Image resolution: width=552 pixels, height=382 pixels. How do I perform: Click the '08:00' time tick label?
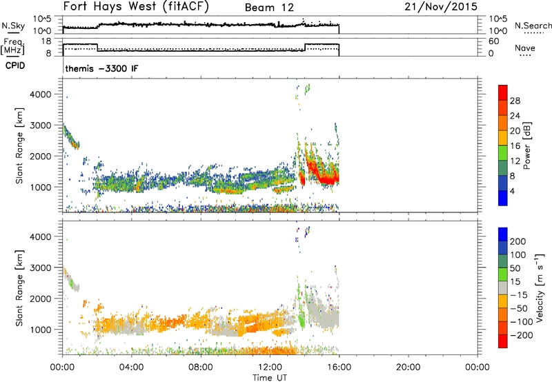200,368
